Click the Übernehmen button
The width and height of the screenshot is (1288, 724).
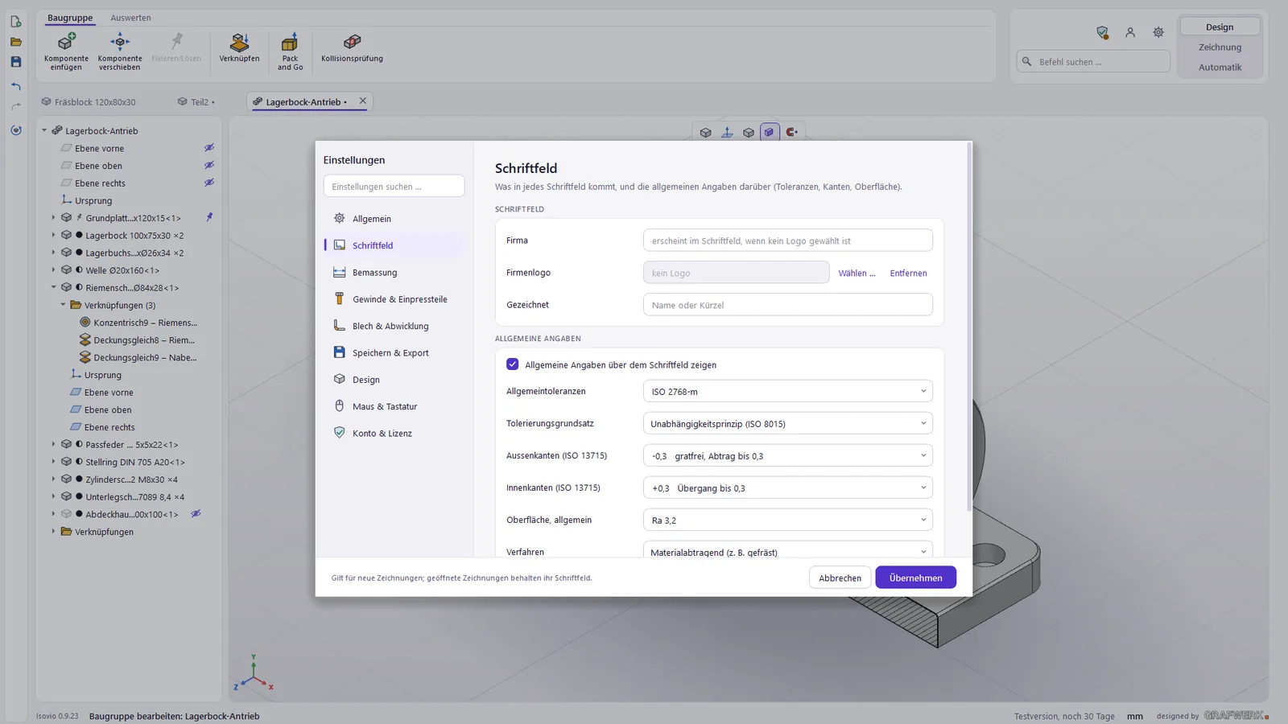click(915, 578)
